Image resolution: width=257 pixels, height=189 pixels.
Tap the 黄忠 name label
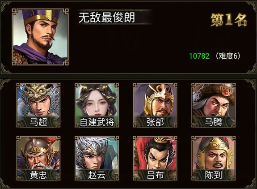coord(38,175)
